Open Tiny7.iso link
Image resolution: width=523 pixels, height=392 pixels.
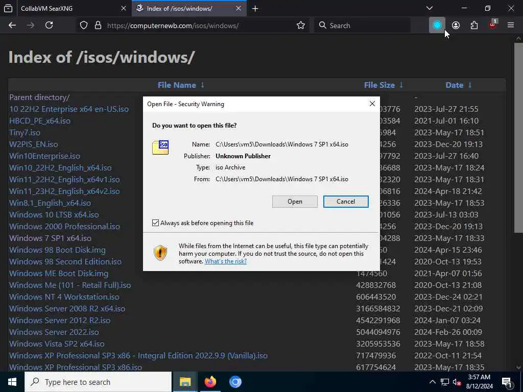click(25, 133)
